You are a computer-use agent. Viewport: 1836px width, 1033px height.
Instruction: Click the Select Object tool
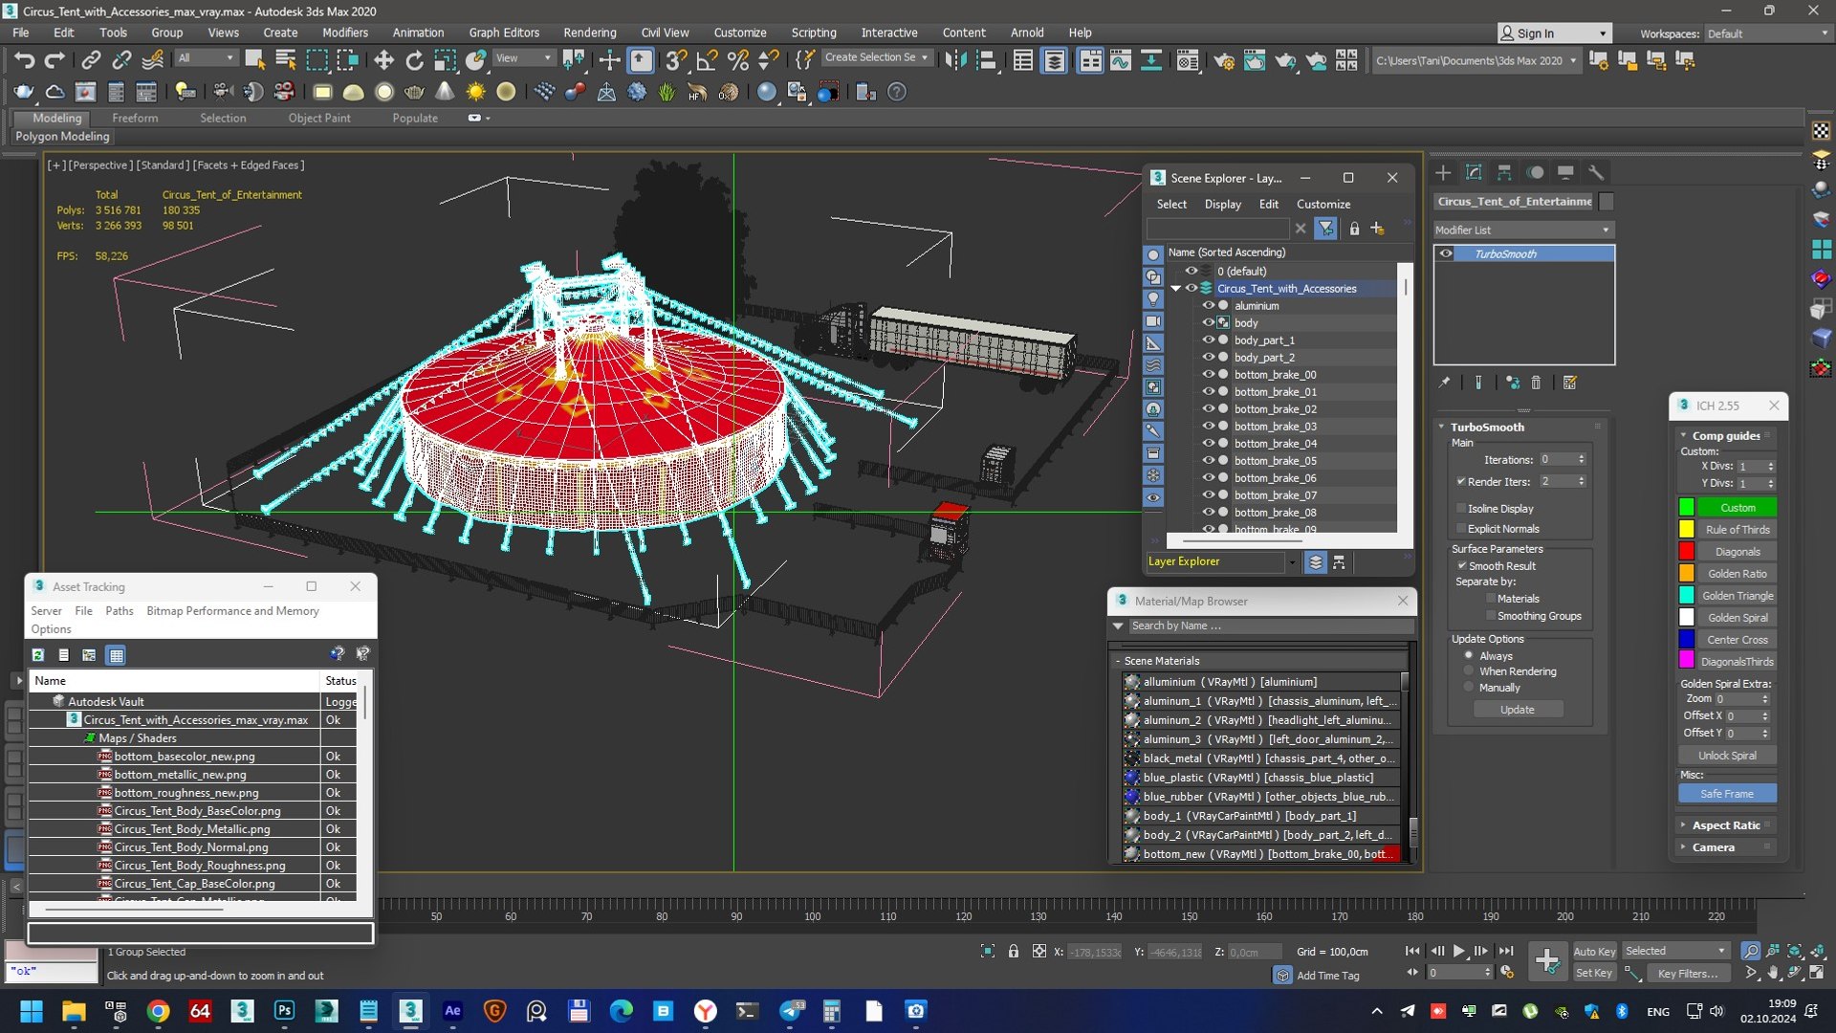[254, 60]
